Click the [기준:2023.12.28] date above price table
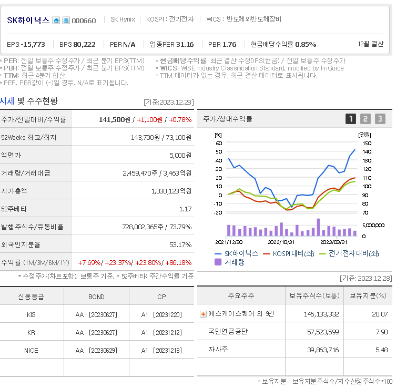Image resolution: width=396 pixels, height=388 pixels. click(168, 102)
